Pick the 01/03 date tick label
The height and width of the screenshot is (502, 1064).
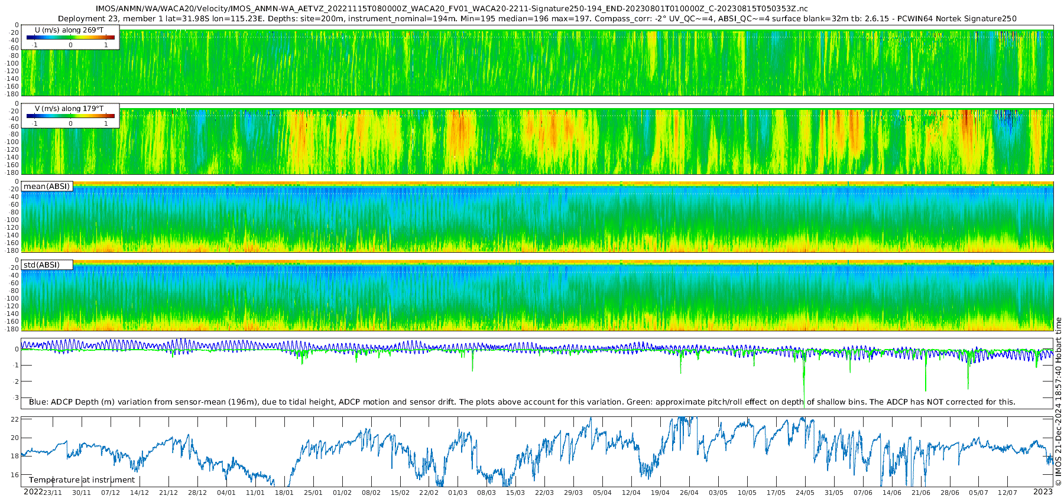(x=458, y=493)
